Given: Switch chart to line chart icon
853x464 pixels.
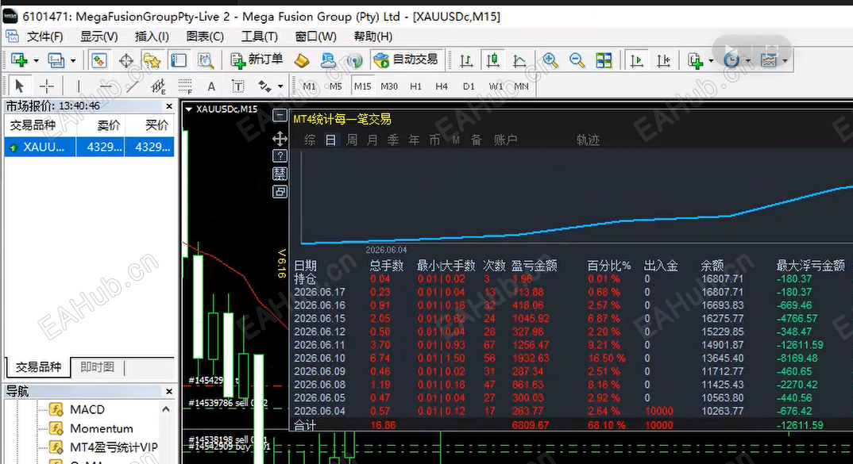Looking at the screenshot, I should click(x=519, y=60).
